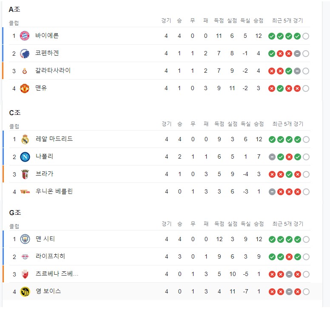Open the 레알 마드리드 team link
Image resolution: width=330 pixels, height=313 pixels.
pos(54,139)
